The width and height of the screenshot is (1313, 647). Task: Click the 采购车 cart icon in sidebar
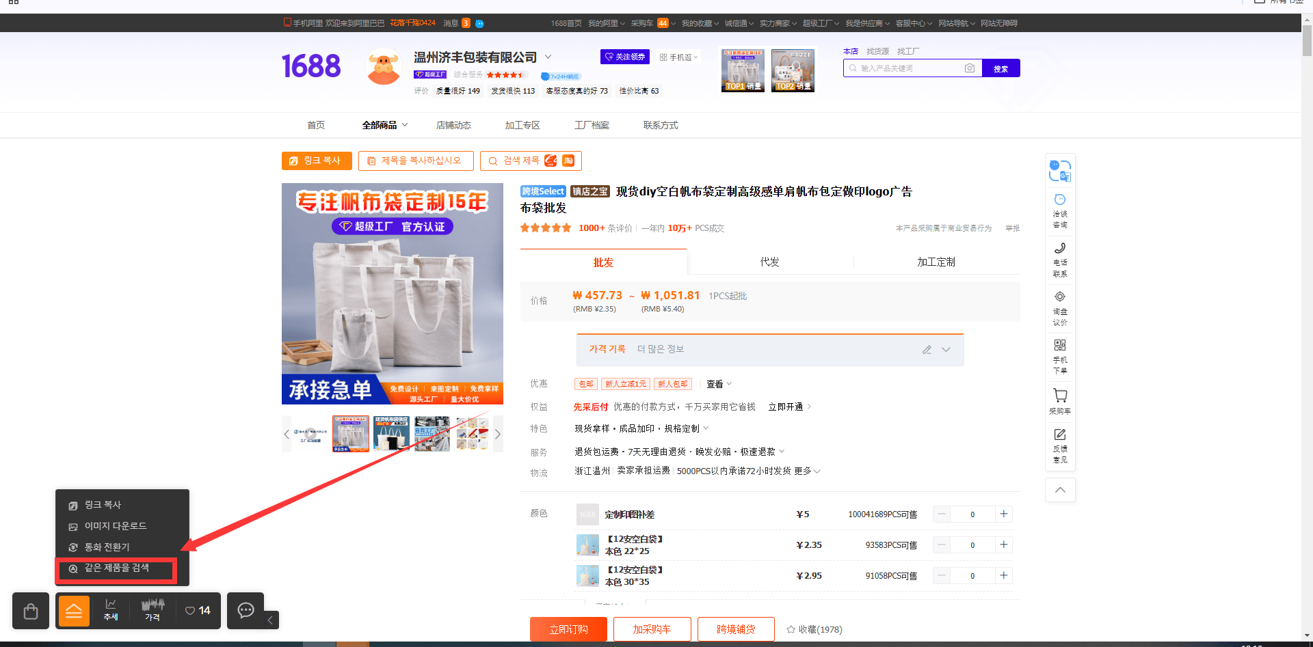1060,395
